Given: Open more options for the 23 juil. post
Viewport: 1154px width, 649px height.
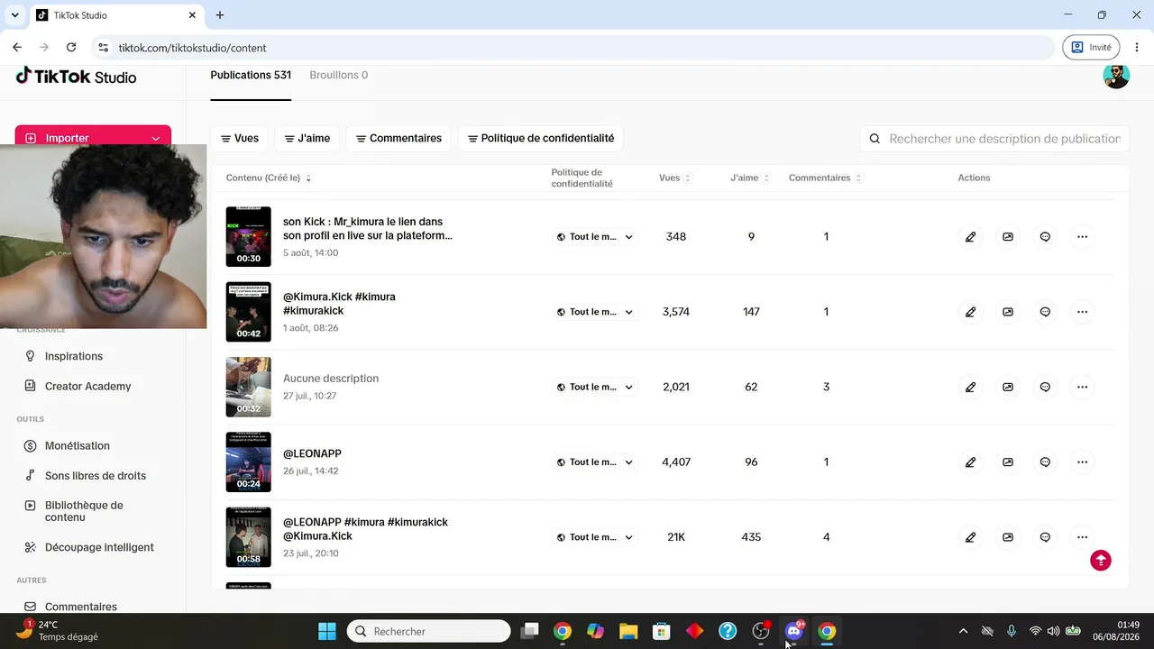Looking at the screenshot, I should point(1083,537).
